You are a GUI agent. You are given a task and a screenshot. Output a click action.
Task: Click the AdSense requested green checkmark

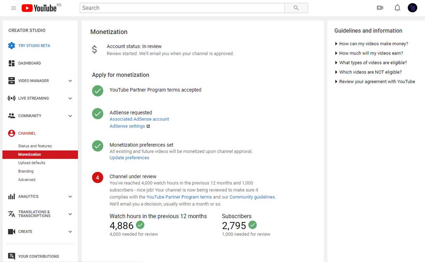98,113
